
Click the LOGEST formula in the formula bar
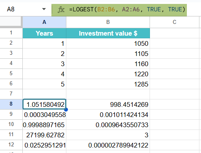(x=127, y=9)
